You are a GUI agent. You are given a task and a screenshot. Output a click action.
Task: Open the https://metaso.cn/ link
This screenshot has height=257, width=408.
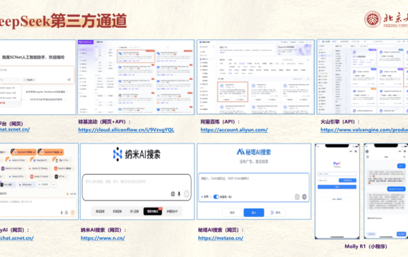coord(220,238)
